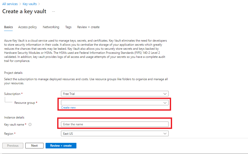Switch to the Networking tab
The height and width of the screenshot is (154, 248).
tap(51, 27)
